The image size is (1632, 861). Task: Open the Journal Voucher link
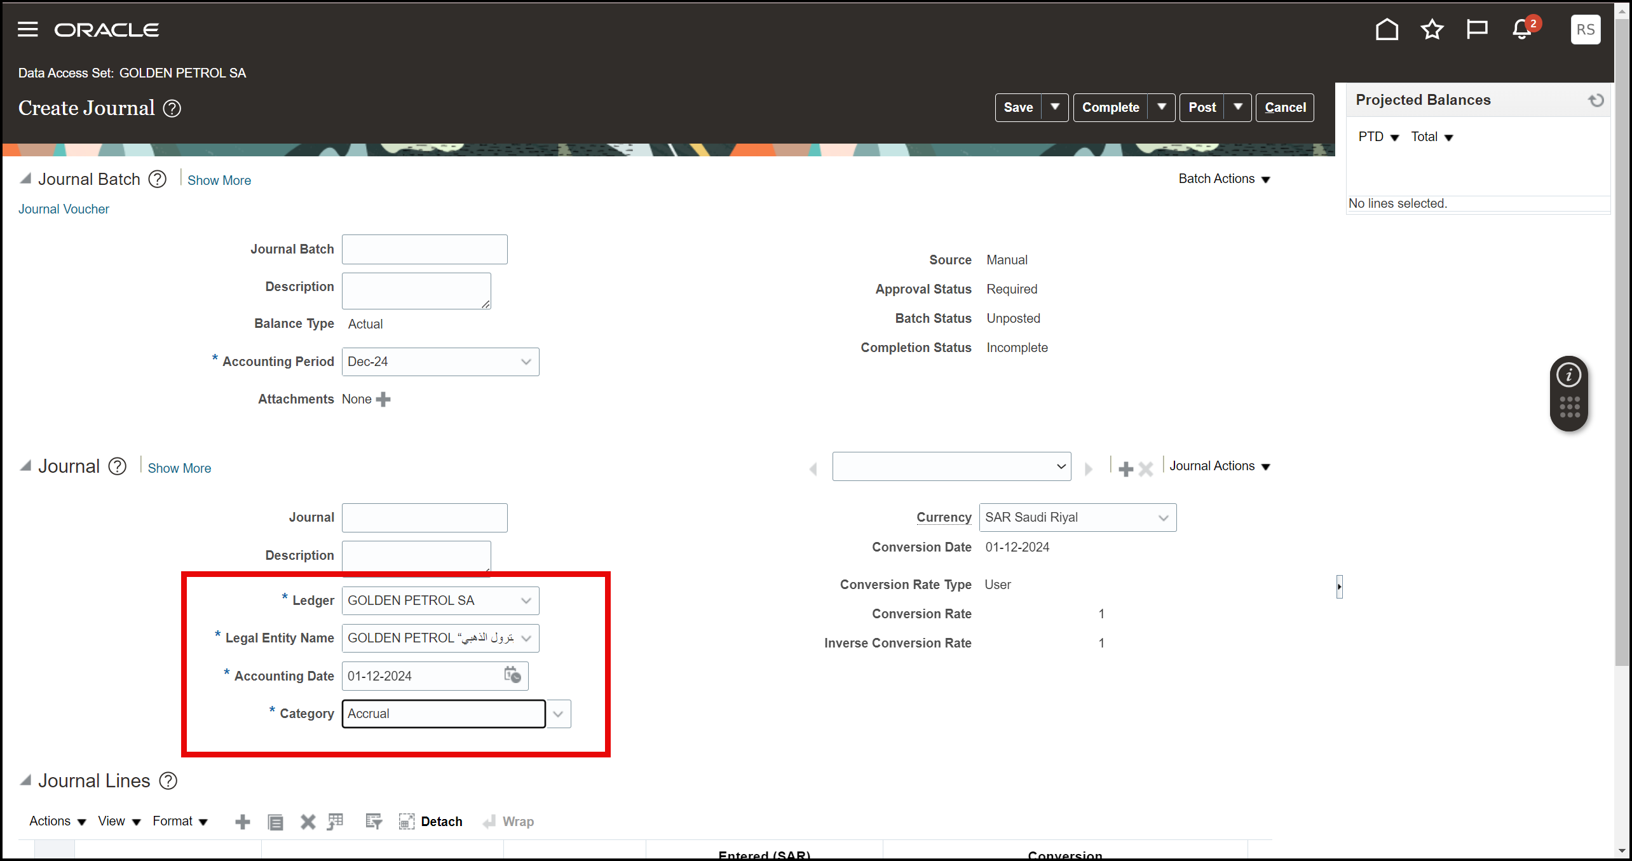point(64,208)
